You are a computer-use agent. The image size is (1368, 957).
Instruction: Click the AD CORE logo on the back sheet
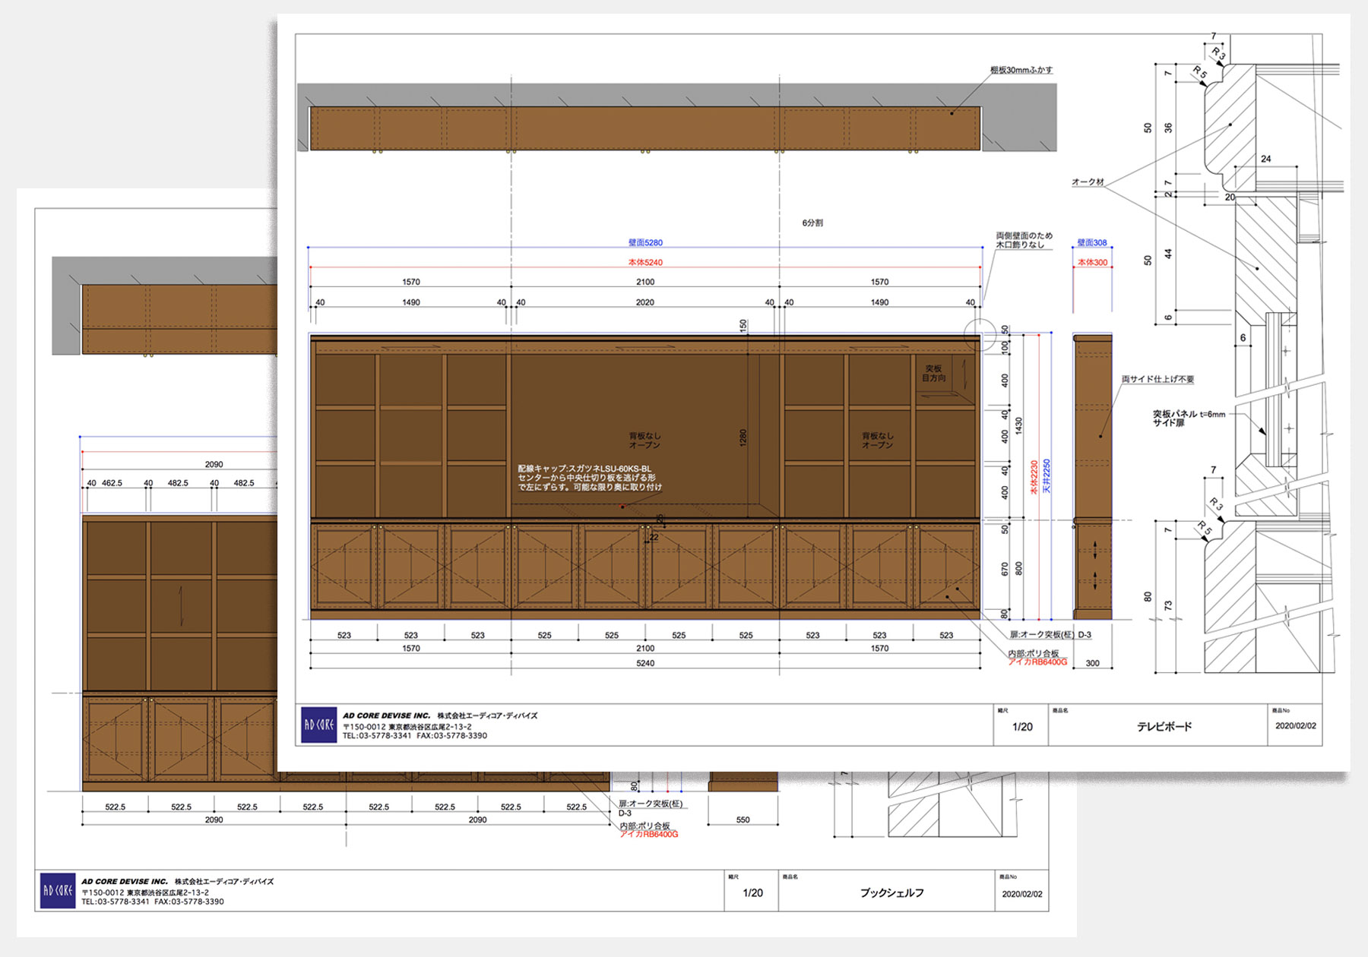click(x=58, y=891)
